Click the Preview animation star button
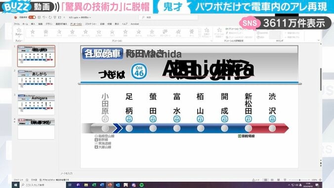This screenshot has width=334, height=188. click(19, 32)
